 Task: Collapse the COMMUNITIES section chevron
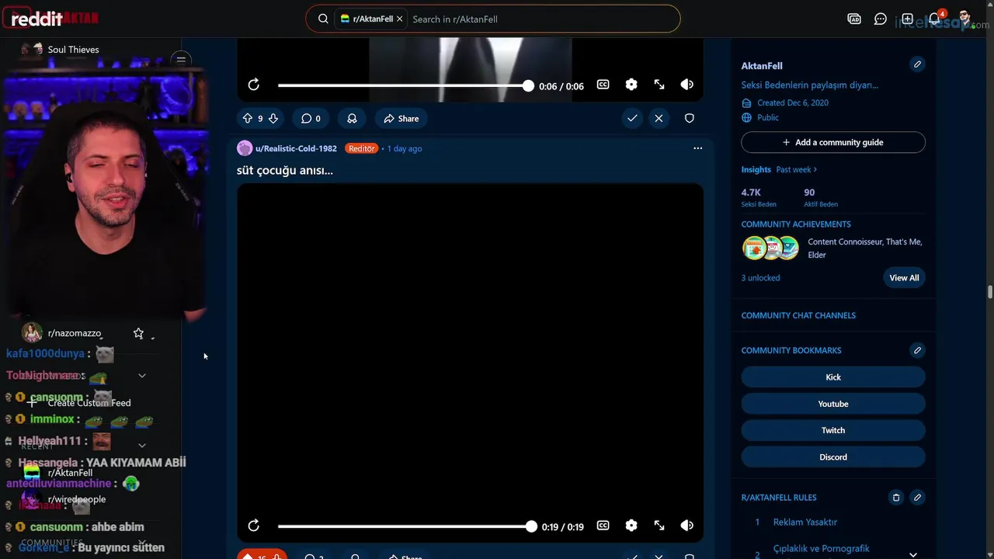click(142, 543)
